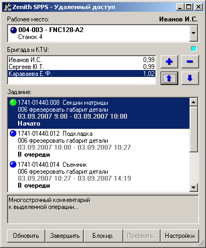206x248 pixels.
Task: Click the Zenith SPPS title bar app icon
Action: pos(7,7)
